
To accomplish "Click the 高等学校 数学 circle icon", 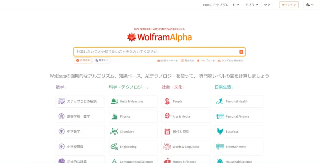I will click(x=61, y=116).
